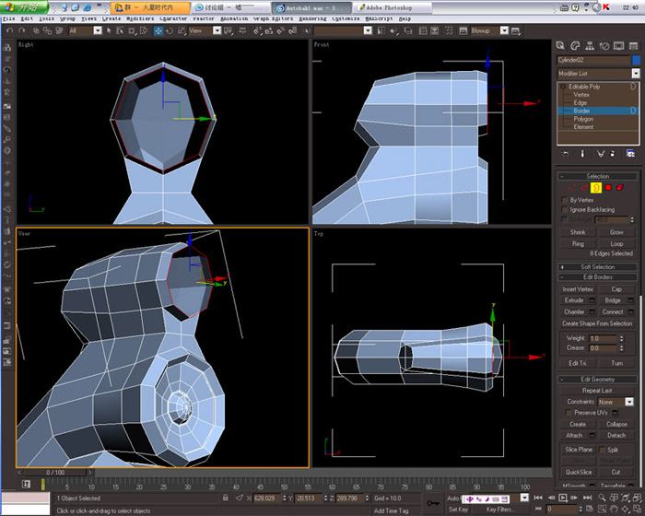645x516 pixels.
Task: Open Extrude settings box beside Extrude button
Action: point(592,300)
